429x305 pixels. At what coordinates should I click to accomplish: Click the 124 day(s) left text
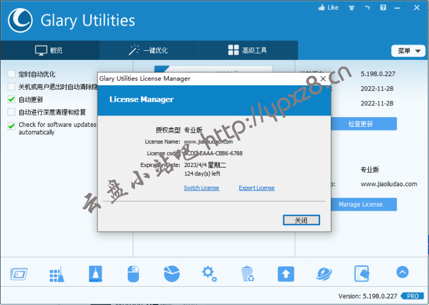[x=202, y=174]
